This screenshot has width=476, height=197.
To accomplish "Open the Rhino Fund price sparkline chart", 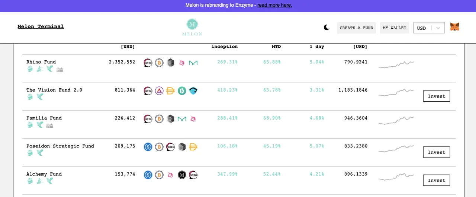I will [x=396, y=64].
